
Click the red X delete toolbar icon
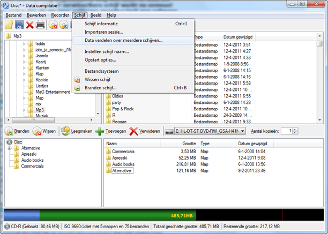click(x=29, y=25)
